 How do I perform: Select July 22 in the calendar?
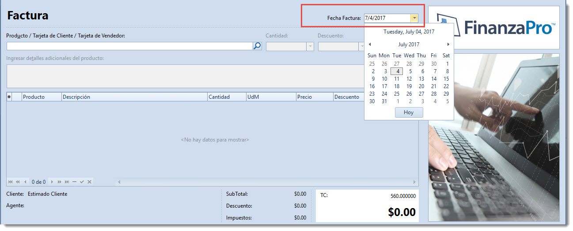click(446, 86)
